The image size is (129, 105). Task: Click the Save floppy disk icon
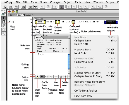16,7
